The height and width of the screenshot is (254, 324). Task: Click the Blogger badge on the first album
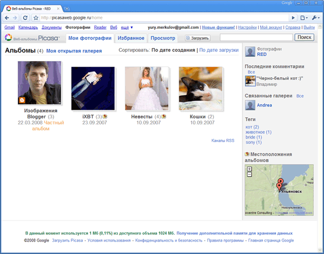click(x=22, y=100)
